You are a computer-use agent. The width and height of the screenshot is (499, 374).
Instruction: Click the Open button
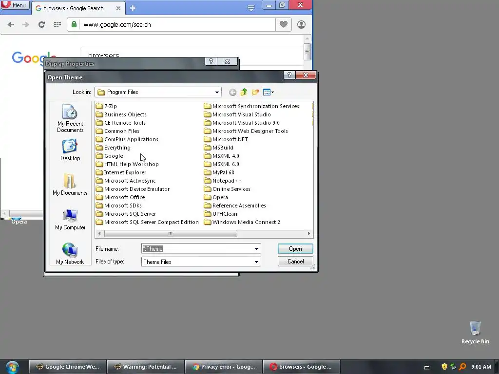(295, 249)
